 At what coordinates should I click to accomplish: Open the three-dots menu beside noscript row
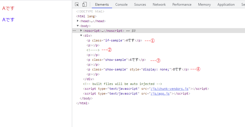[74, 31]
